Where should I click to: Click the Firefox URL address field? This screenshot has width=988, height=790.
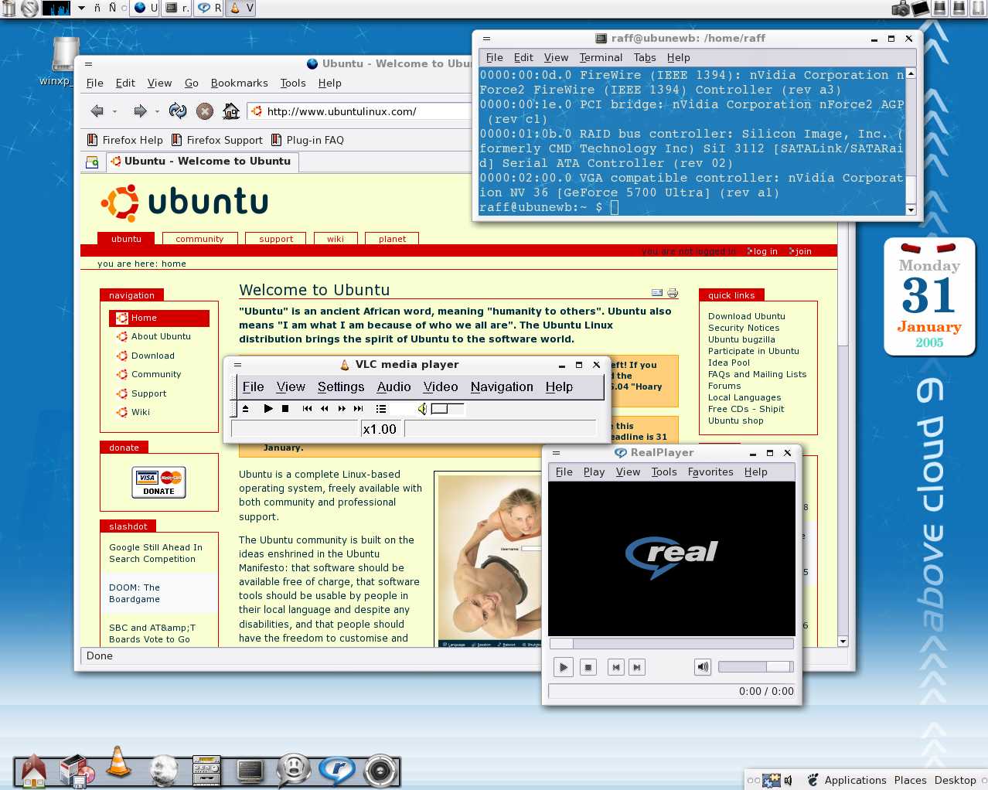tap(359, 111)
